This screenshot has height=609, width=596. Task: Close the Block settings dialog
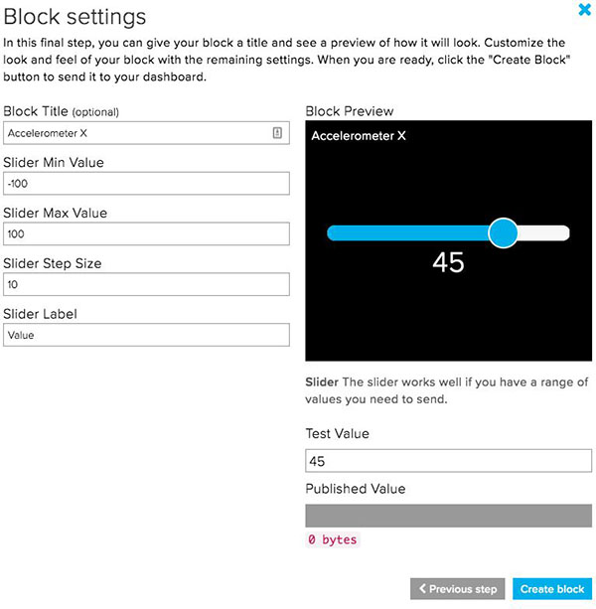(584, 10)
